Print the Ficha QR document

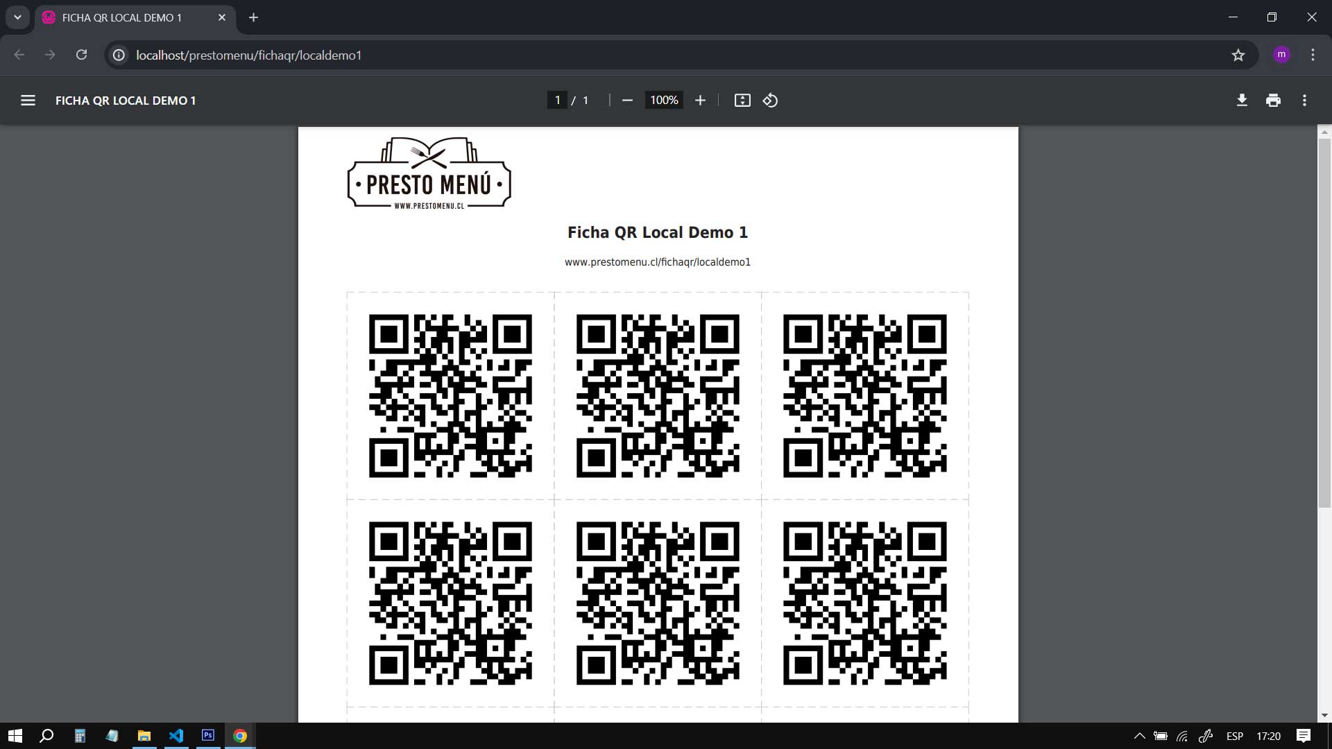(1273, 101)
